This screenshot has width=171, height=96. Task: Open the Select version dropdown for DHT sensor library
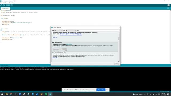57,49
